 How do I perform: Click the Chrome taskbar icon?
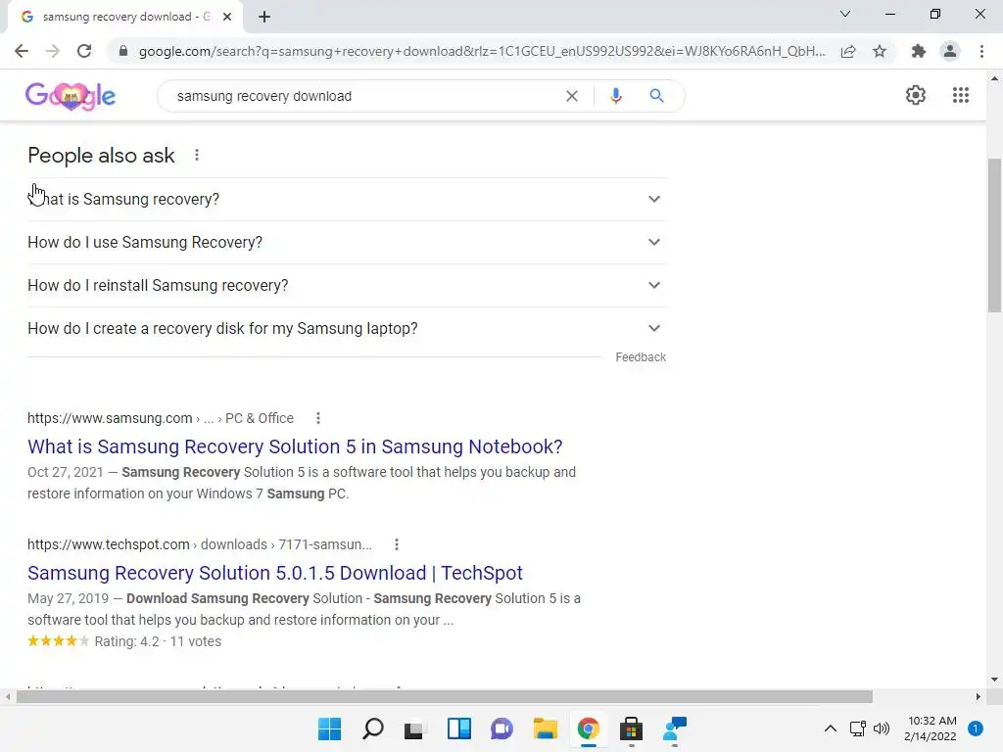(589, 728)
